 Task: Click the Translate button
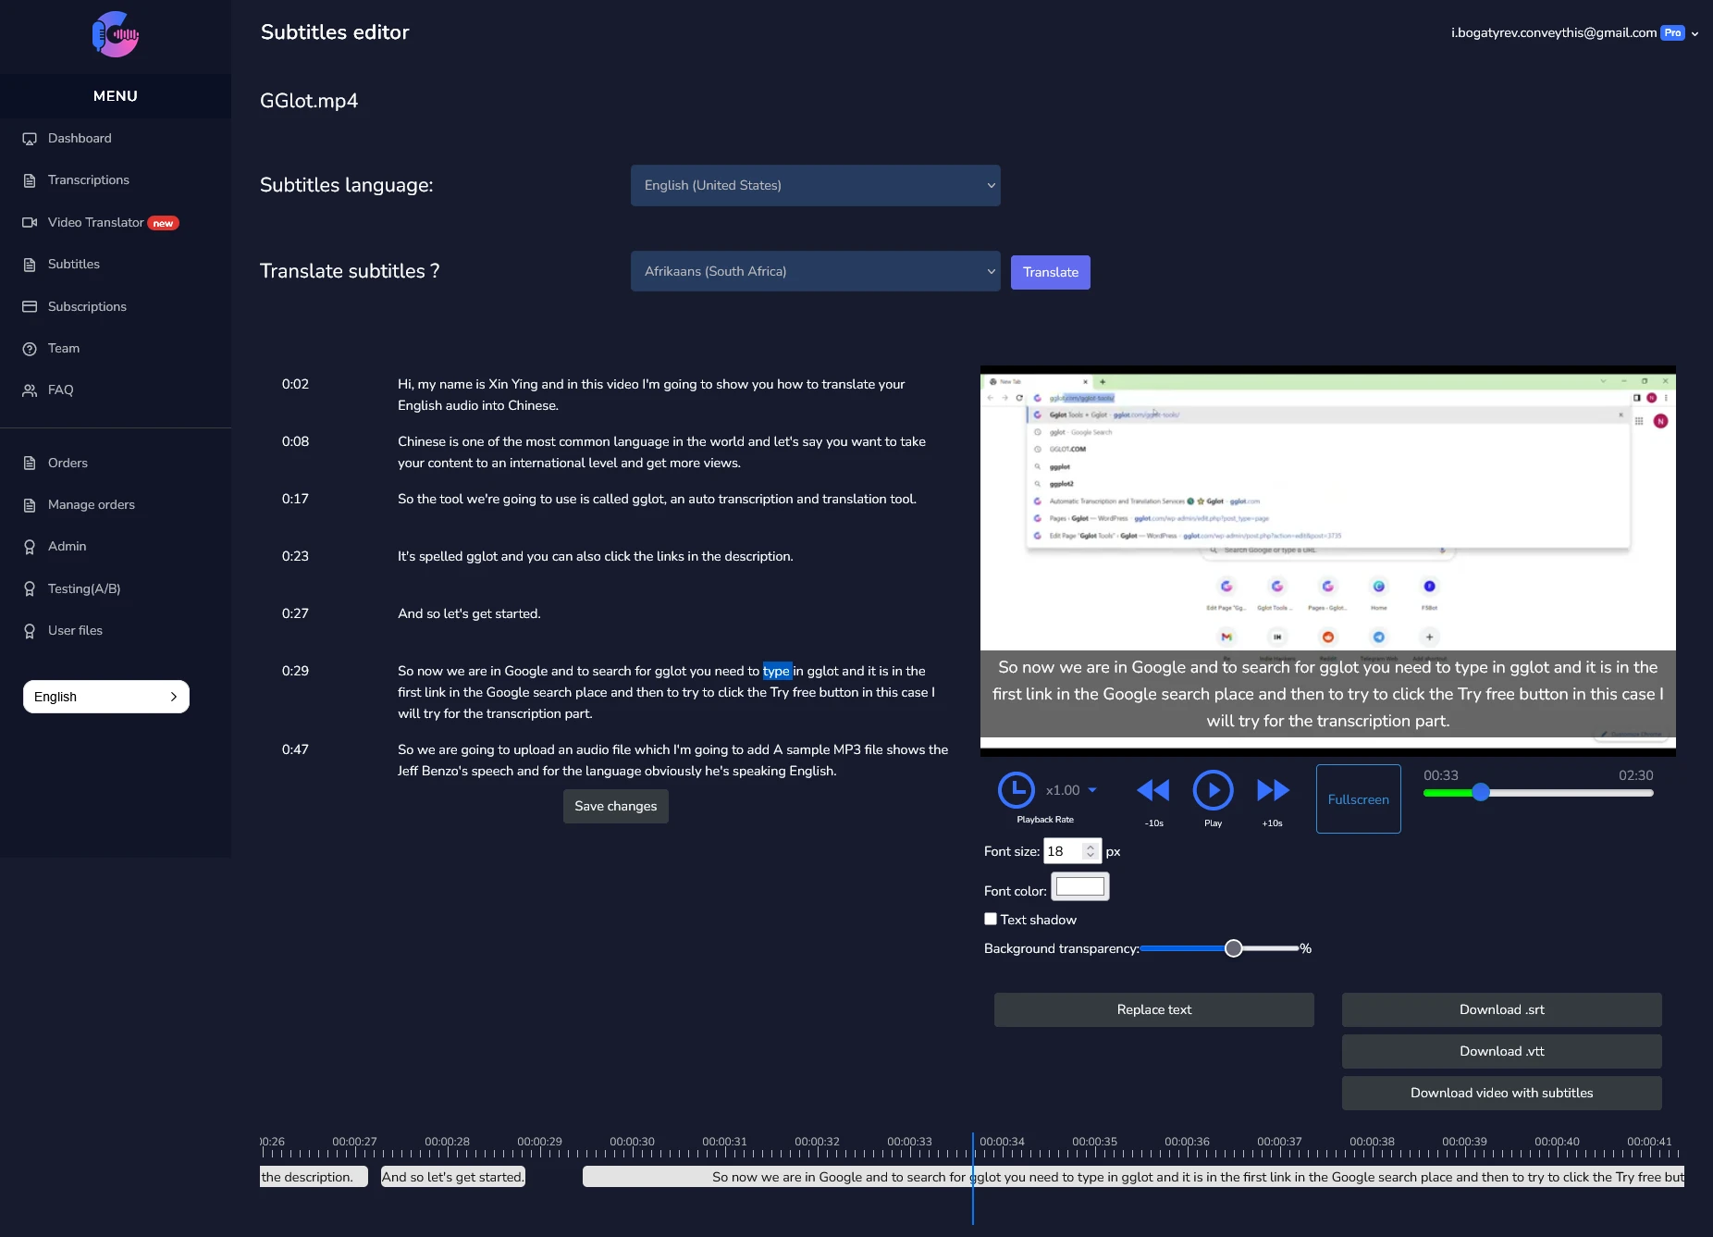pos(1050,272)
